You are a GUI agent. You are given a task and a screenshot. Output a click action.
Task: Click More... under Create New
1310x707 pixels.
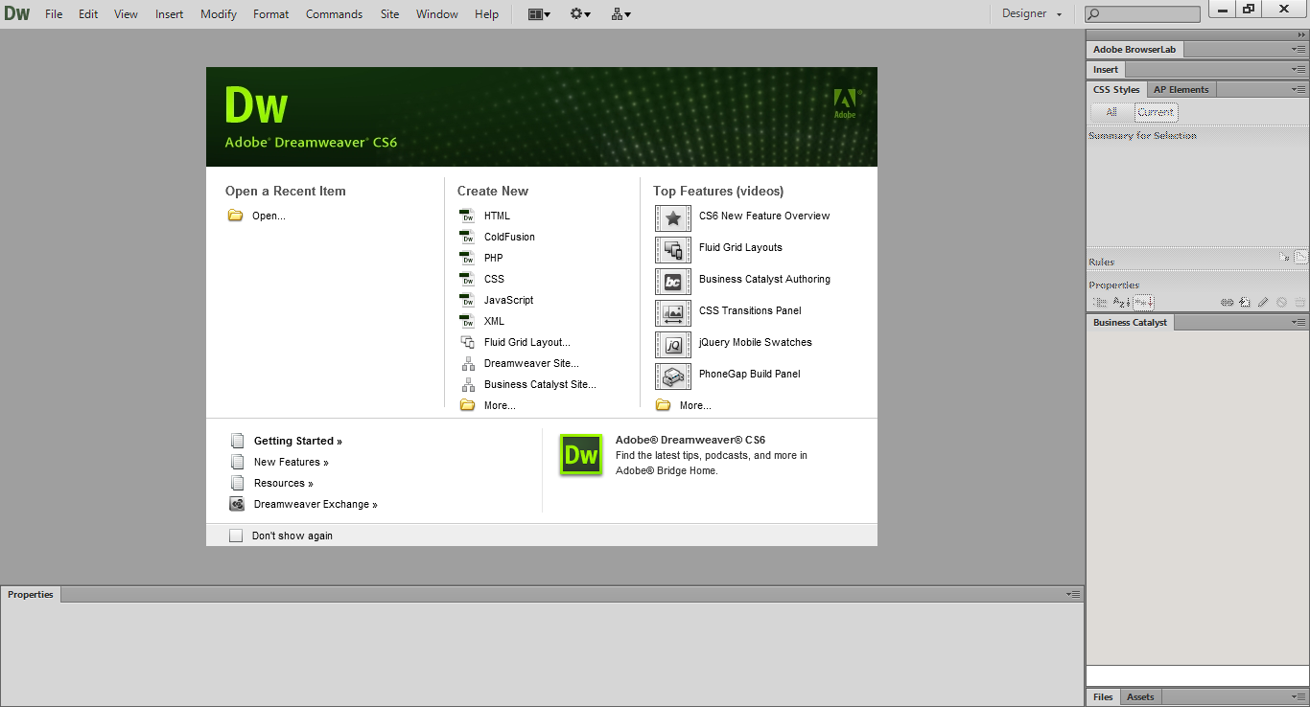[x=500, y=405]
